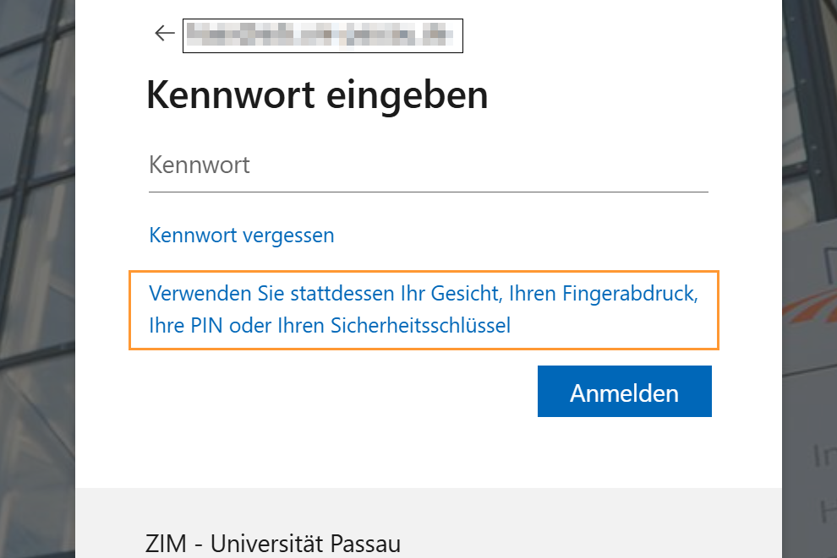Open password recovery with Kennwort vergessen
837x558 pixels.
(241, 235)
